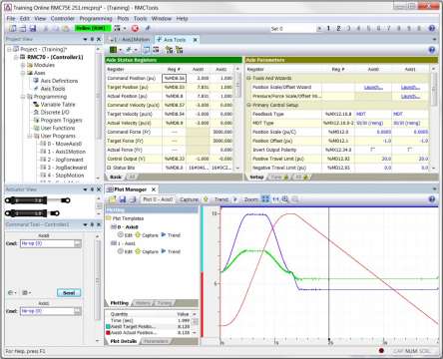Switch to the Axis1Motion tab
The height and width of the screenshot is (359, 443).
132,40
